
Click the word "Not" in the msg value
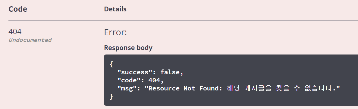click(190, 88)
